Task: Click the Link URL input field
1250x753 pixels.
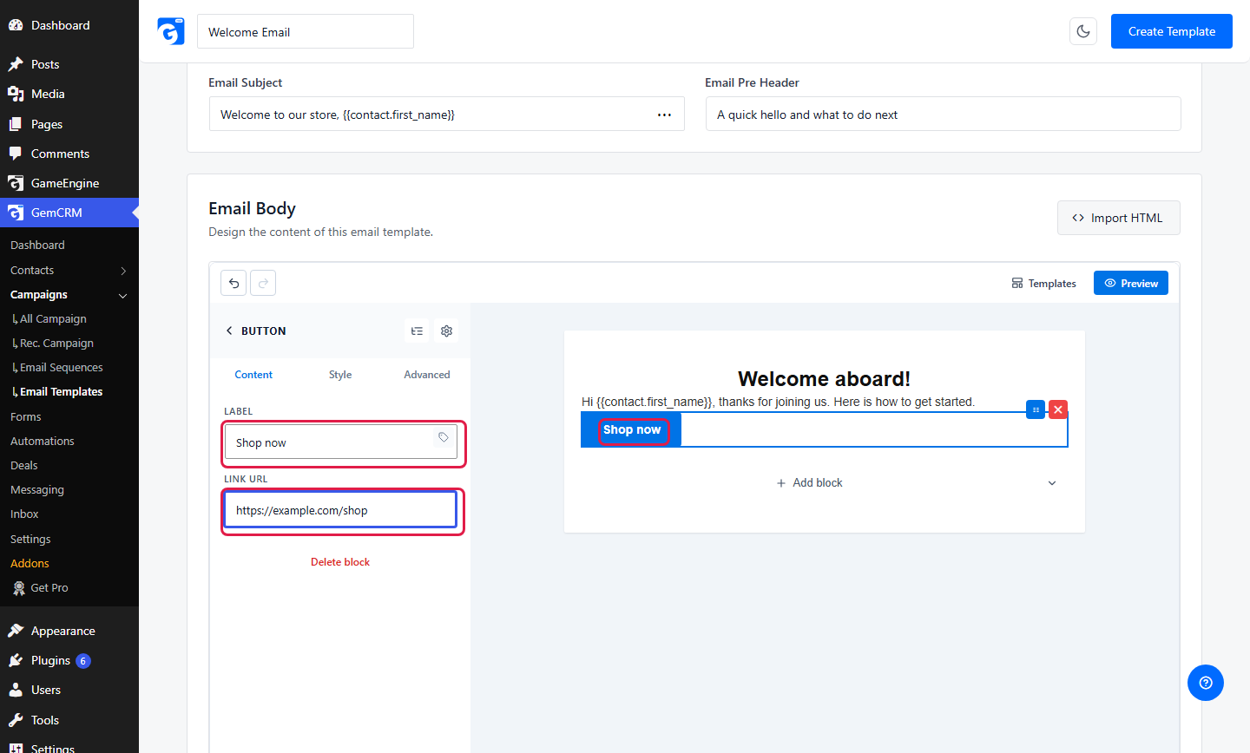Action: (x=340, y=510)
